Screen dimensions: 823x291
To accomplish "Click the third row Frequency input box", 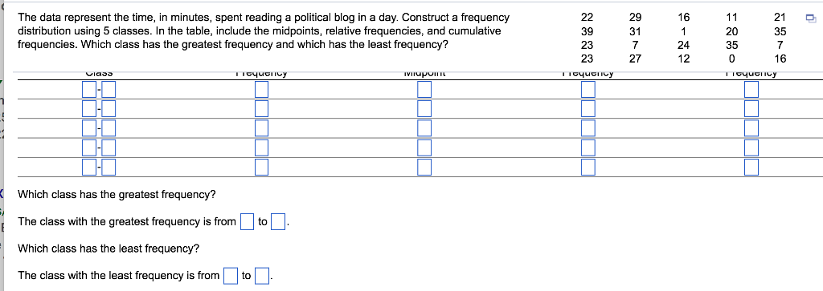I will tap(261, 128).
